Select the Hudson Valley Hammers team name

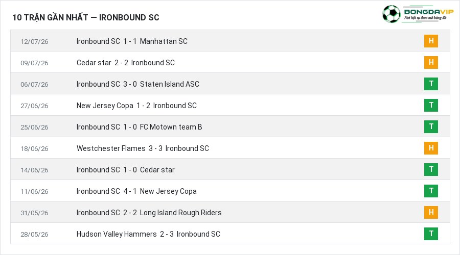[117, 234]
